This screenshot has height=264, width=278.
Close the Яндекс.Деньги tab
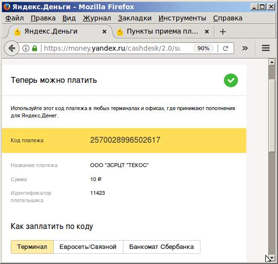[x=104, y=32]
